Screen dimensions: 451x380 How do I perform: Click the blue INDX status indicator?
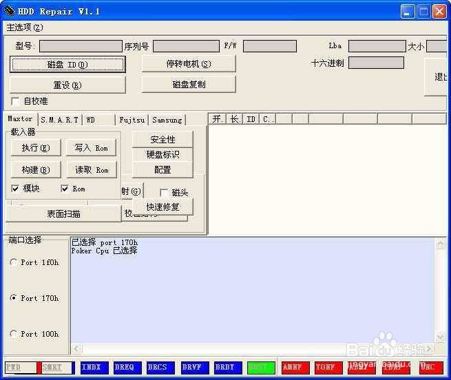[x=94, y=368]
